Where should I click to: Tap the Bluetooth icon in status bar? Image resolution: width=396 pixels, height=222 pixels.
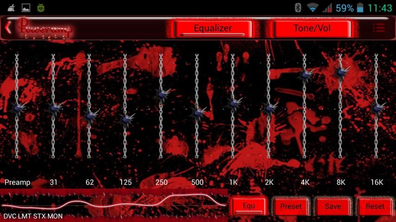pyautogui.click(x=298, y=8)
